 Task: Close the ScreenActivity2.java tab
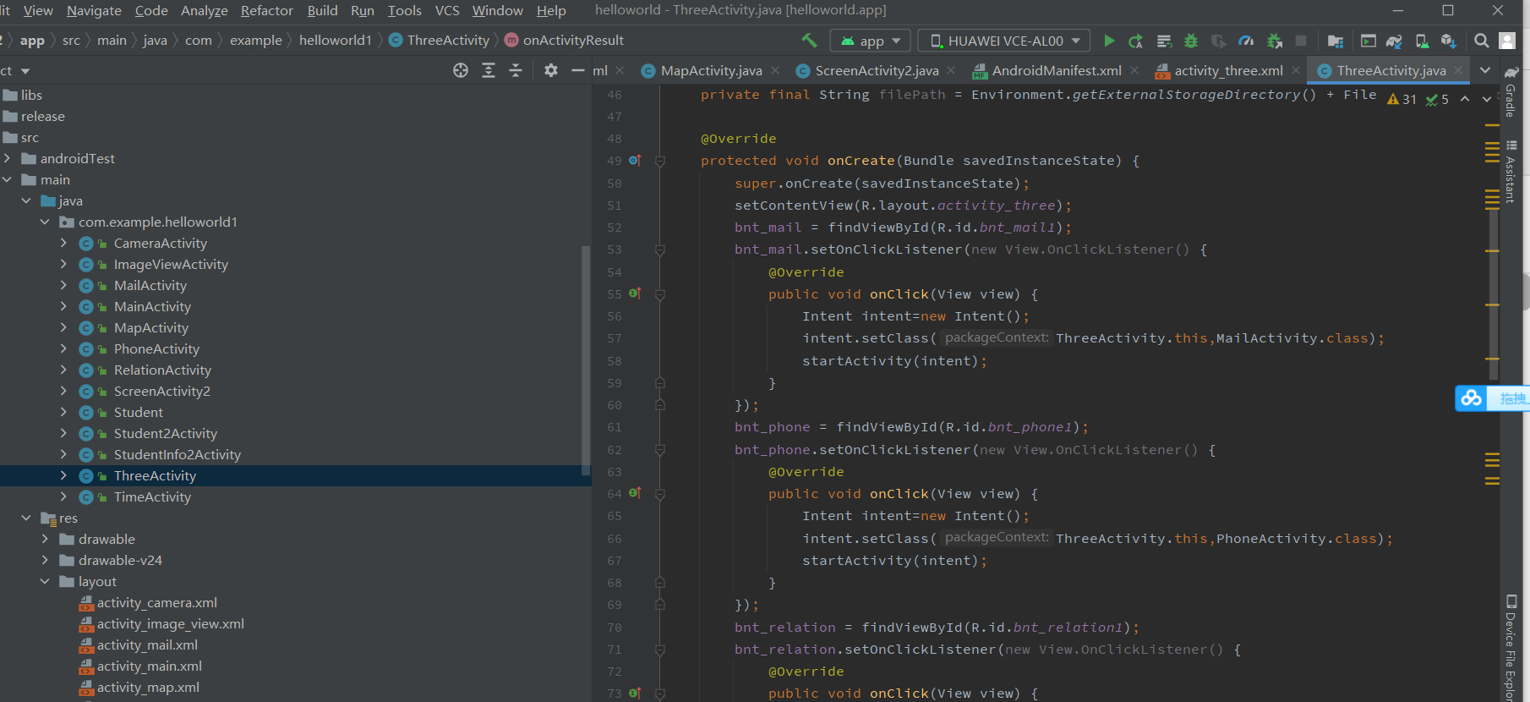pos(951,70)
